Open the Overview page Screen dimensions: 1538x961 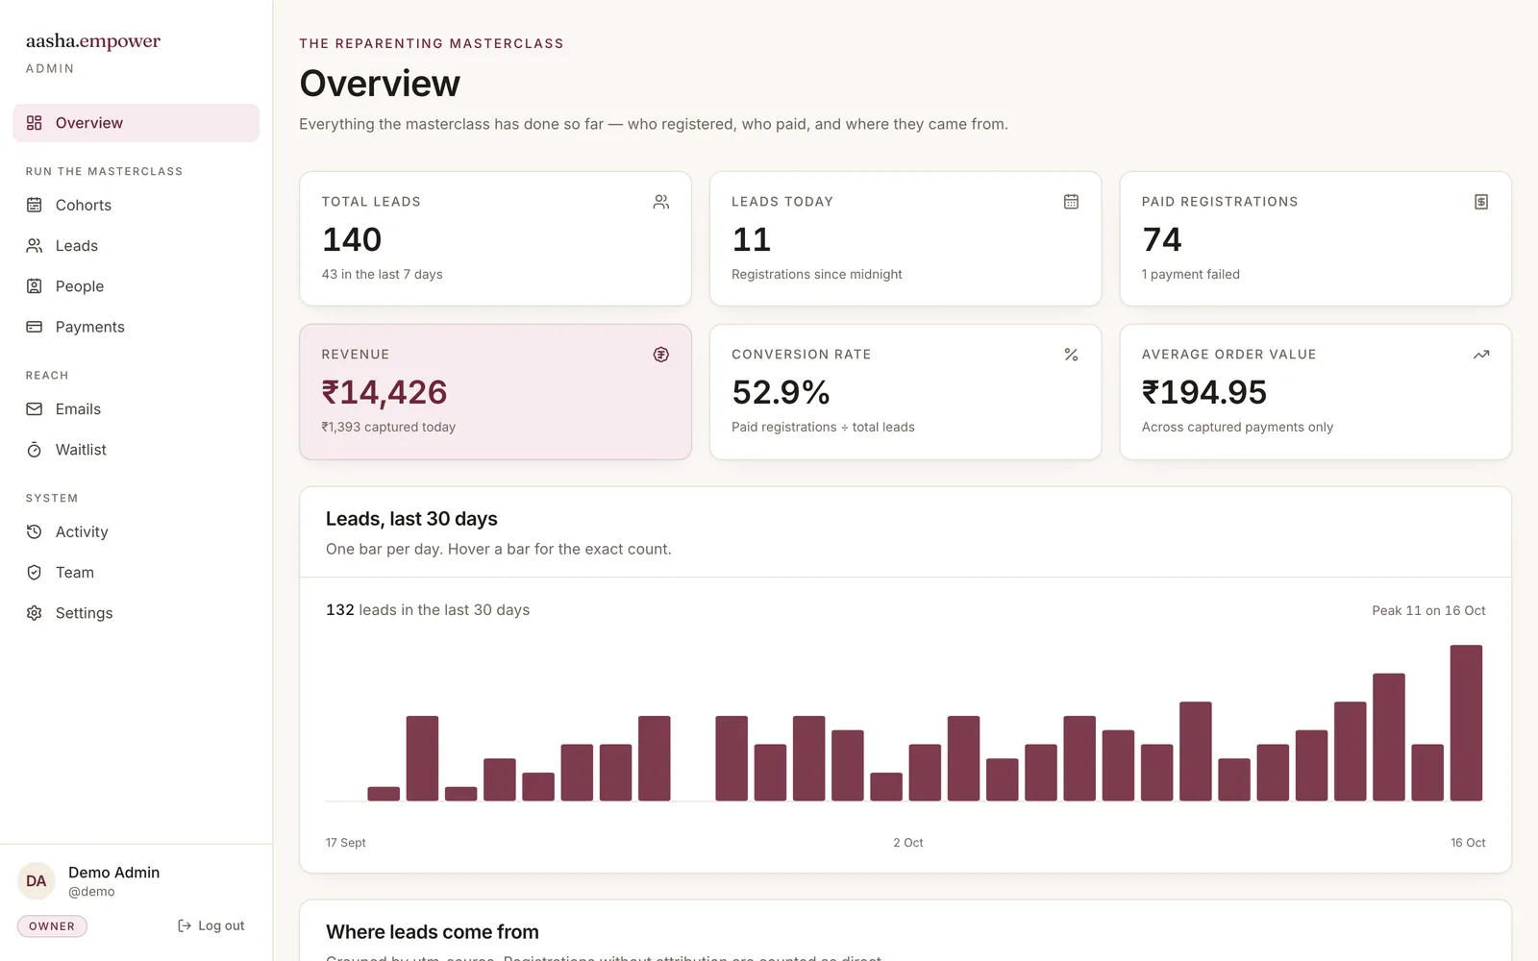[136, 123]
